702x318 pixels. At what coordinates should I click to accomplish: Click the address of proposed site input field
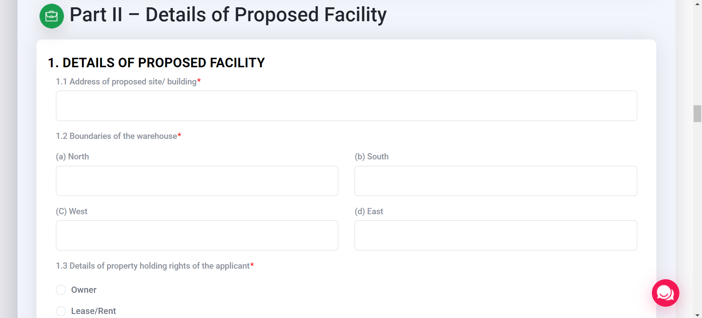point(346,106)
